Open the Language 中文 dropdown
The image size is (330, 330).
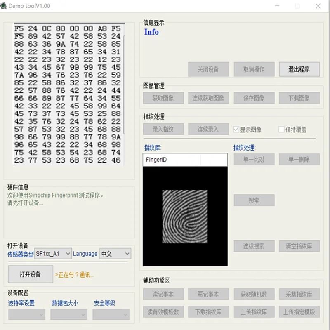click(x=115, y=254)
